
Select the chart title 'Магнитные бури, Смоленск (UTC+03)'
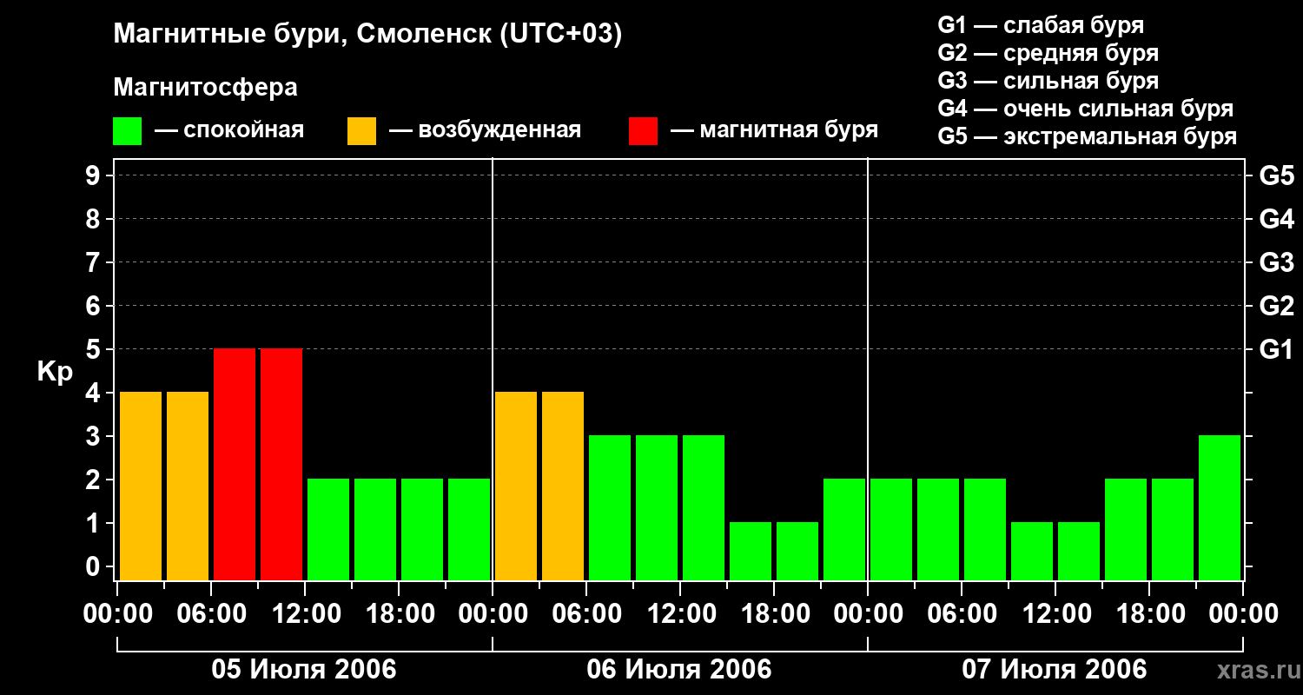pyautogui.click(x=367, y=35)
